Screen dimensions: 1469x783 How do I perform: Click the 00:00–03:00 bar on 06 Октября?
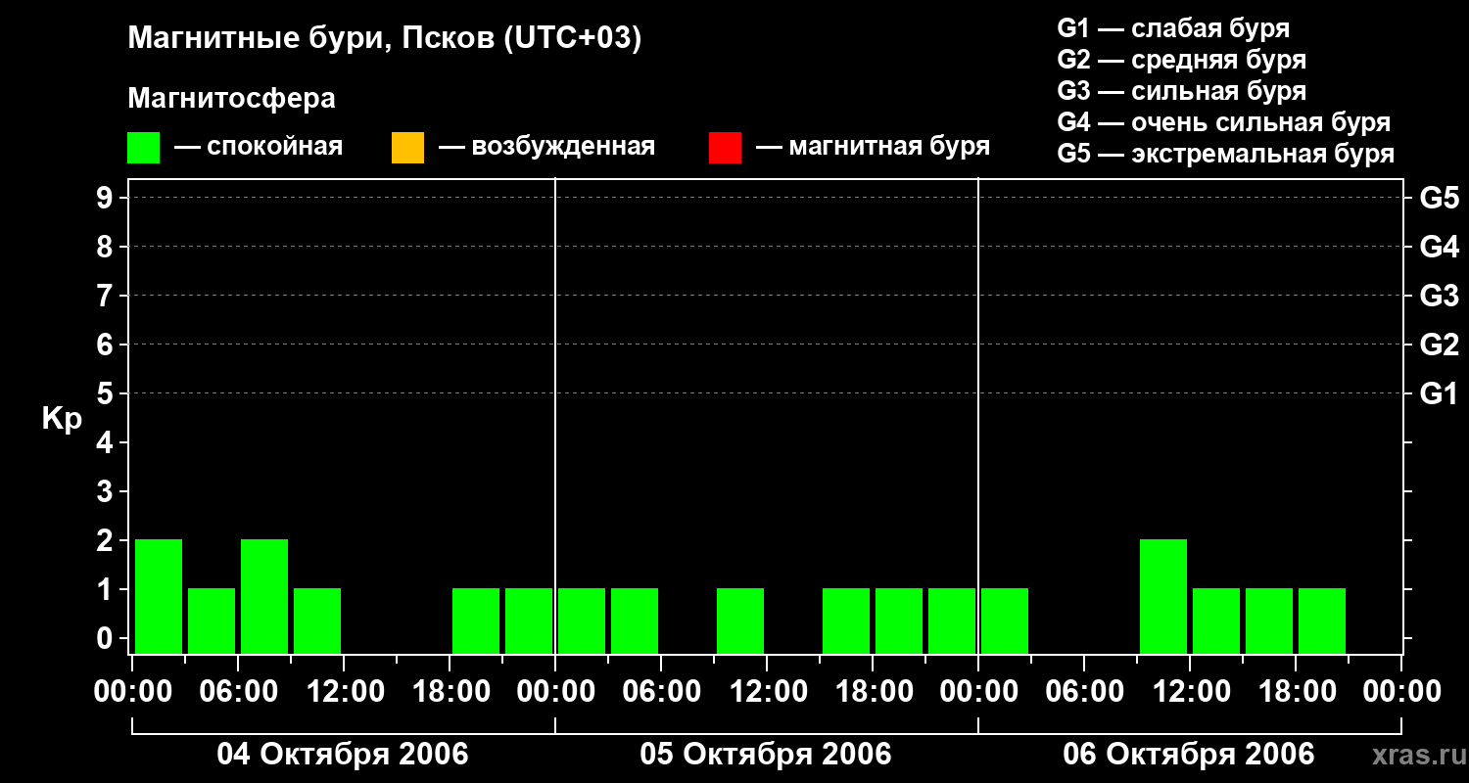coord(1005,621)
